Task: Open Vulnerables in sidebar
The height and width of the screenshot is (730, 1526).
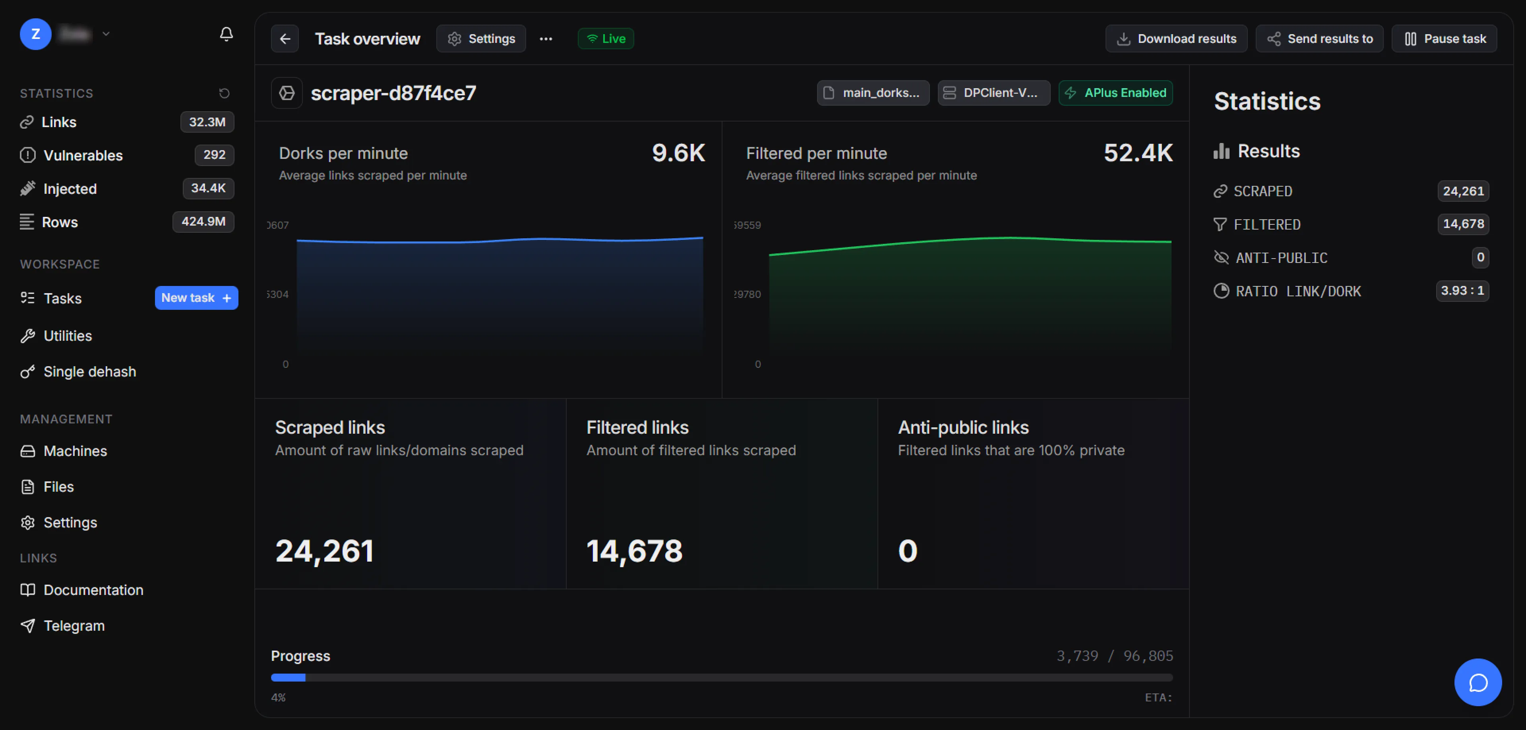Action: click(83, 155)
